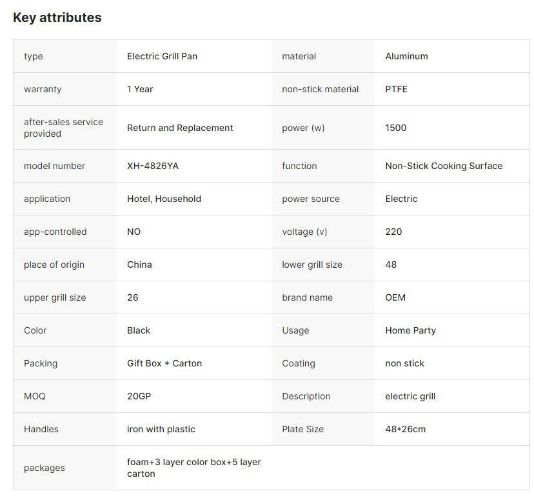Click the 1500 power value

click(396, 128)
